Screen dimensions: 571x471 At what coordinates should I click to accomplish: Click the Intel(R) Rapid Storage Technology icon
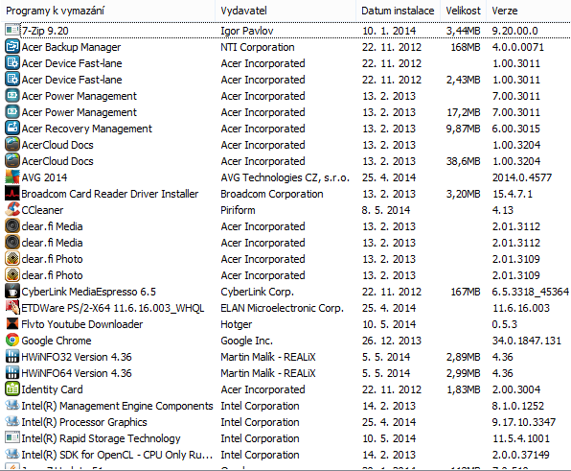[x=12, y=437]
